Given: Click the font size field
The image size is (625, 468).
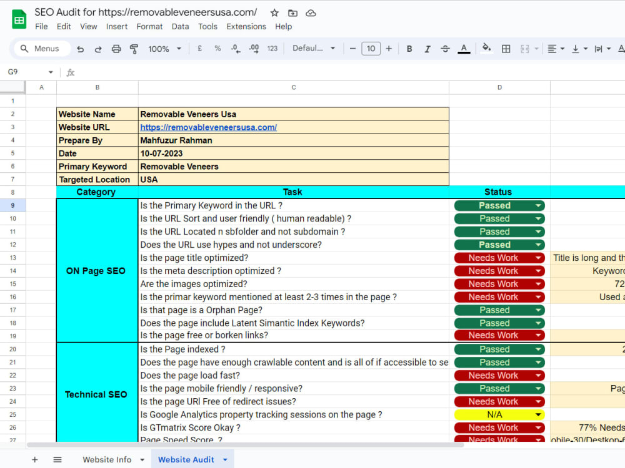Looking at the screenshot, I should (371, 49).
